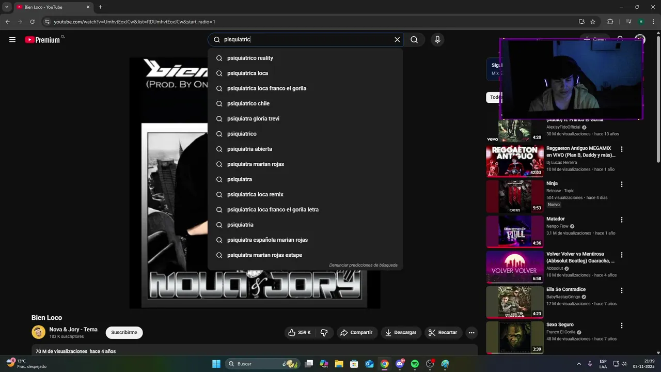661x372 pixels.
Task: Choose suggestion psiquiatrico chile
Action: [305, 103]
